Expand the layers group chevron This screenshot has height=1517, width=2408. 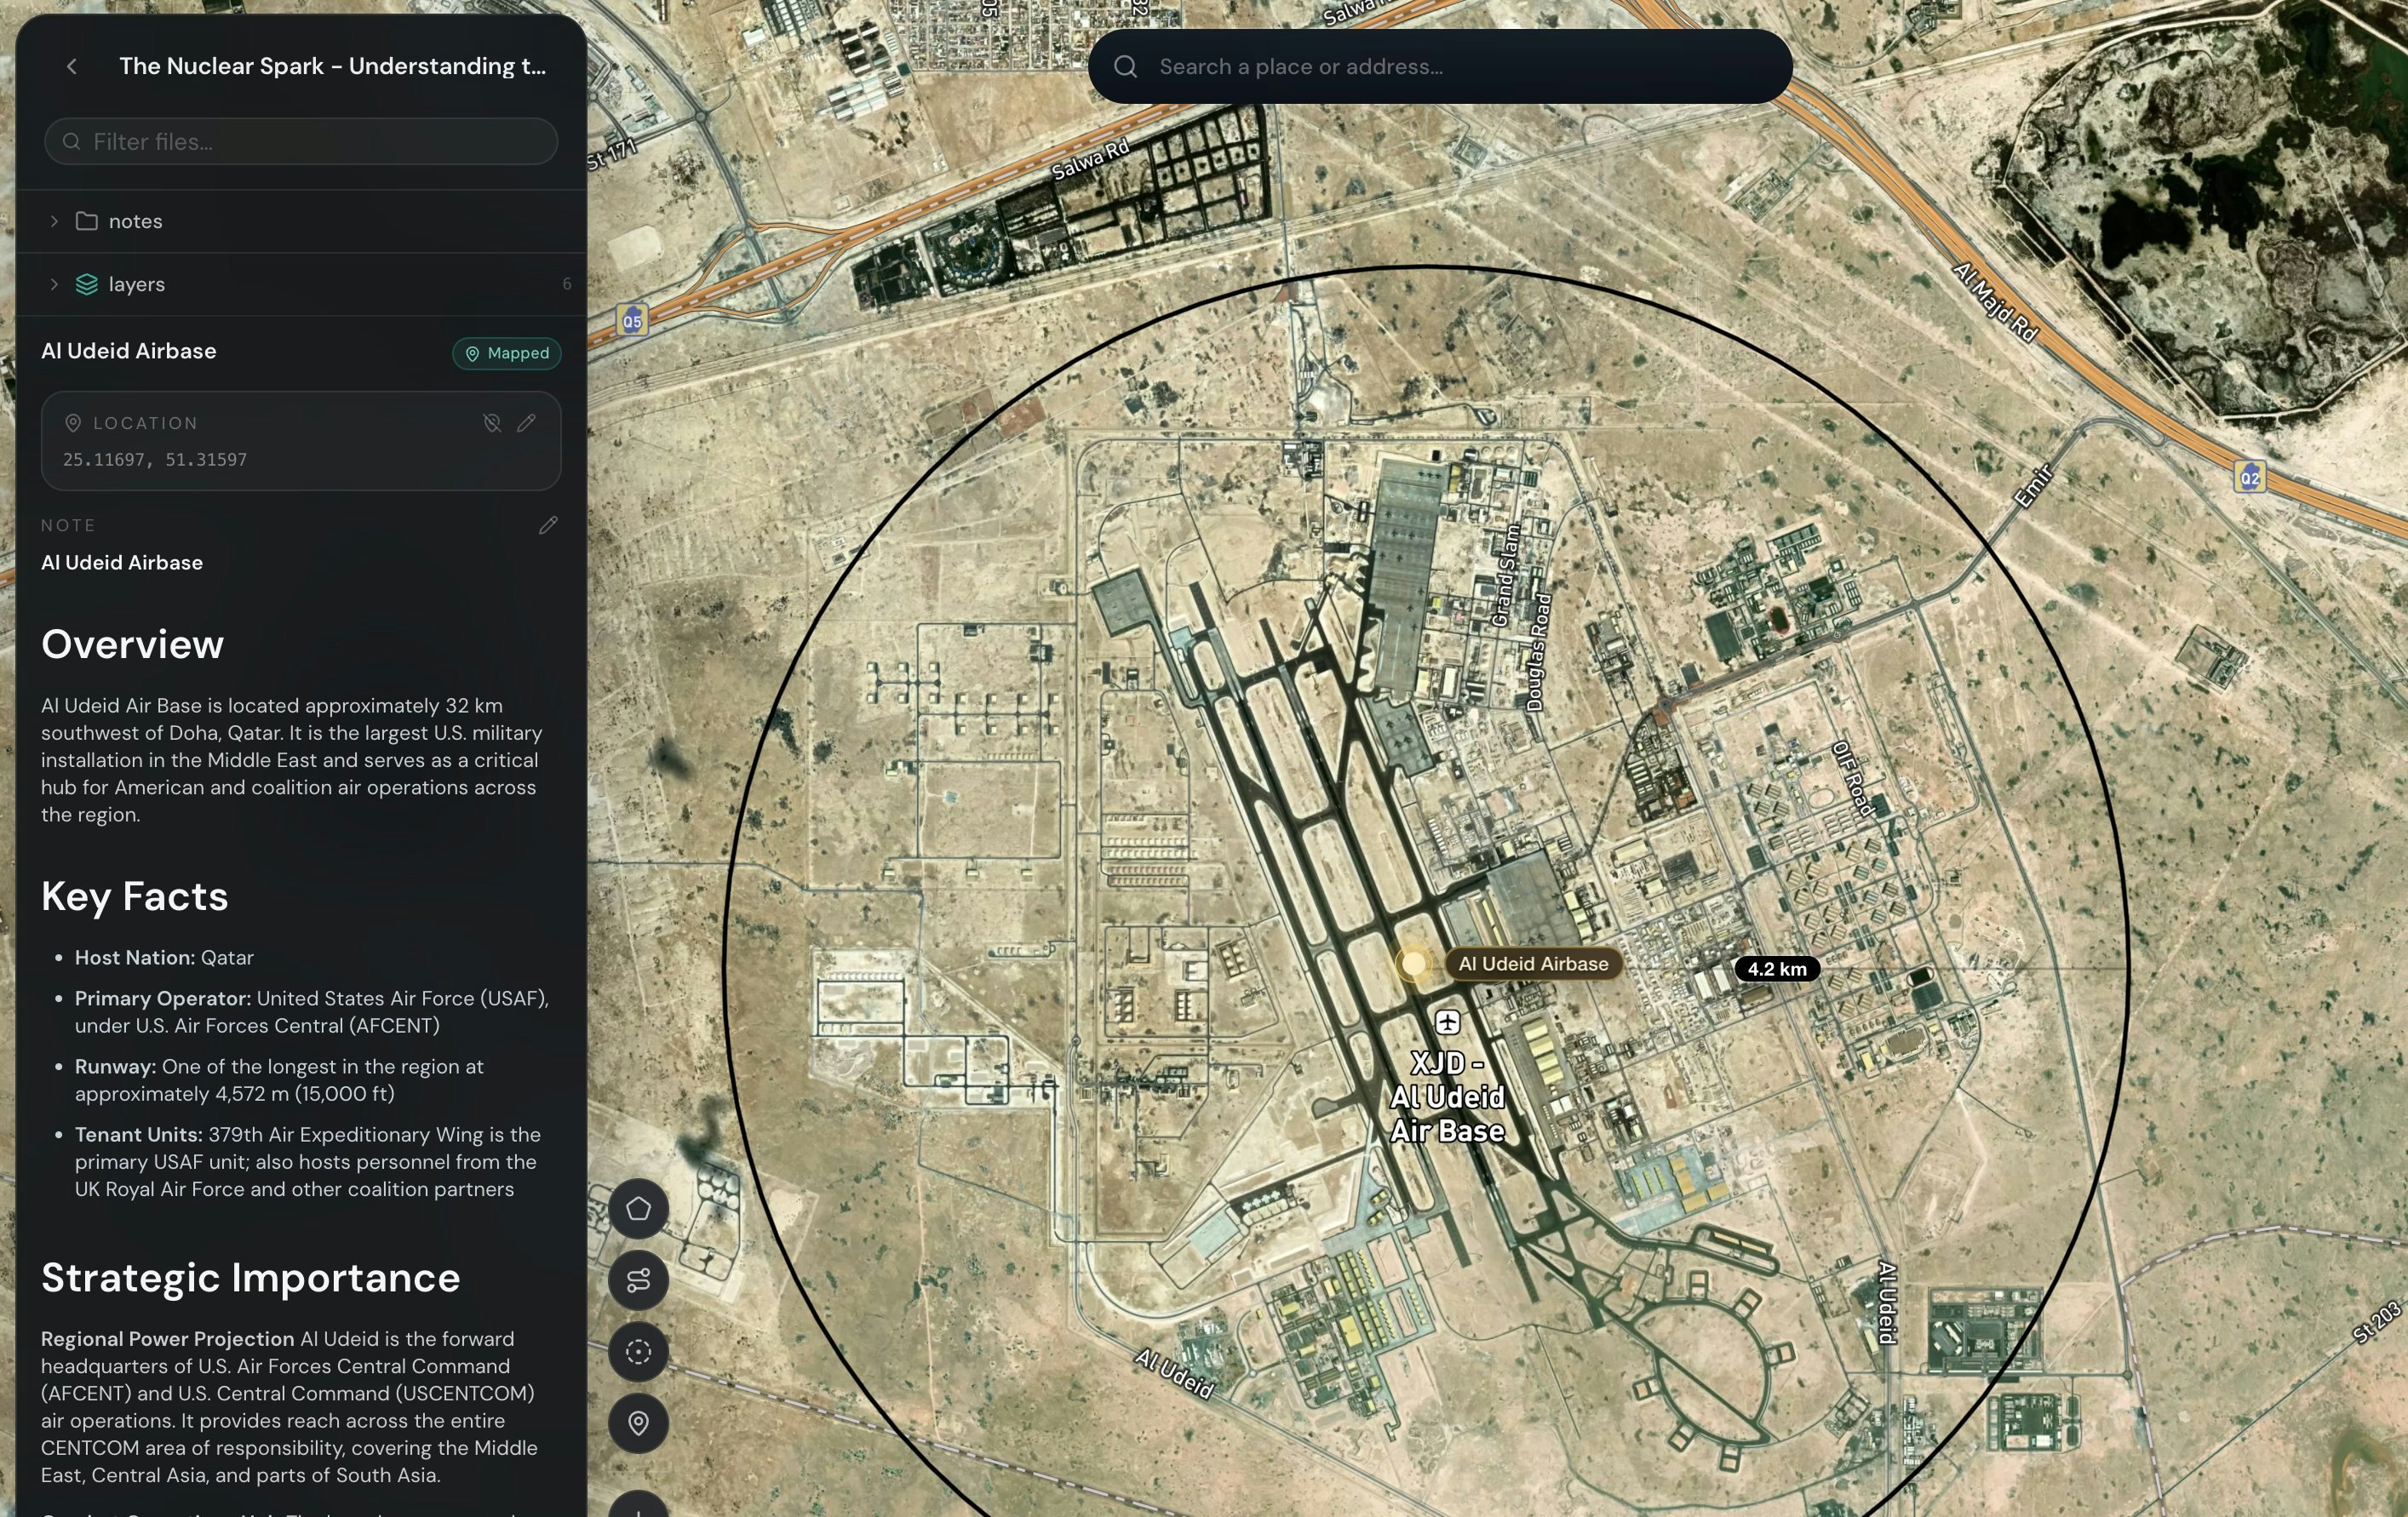click(54, 284)
